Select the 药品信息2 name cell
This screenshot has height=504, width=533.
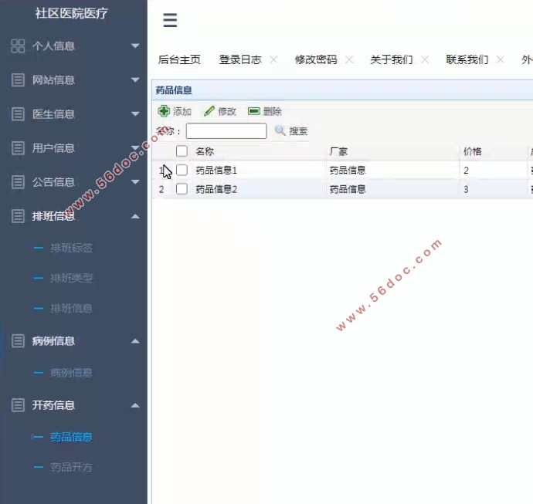(x=216, y=189)
